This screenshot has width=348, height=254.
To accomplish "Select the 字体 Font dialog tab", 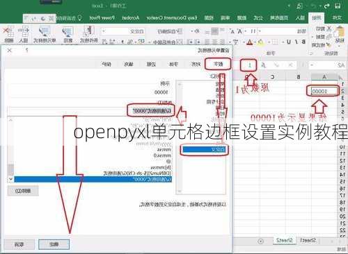I will click(x=173, y=64).
